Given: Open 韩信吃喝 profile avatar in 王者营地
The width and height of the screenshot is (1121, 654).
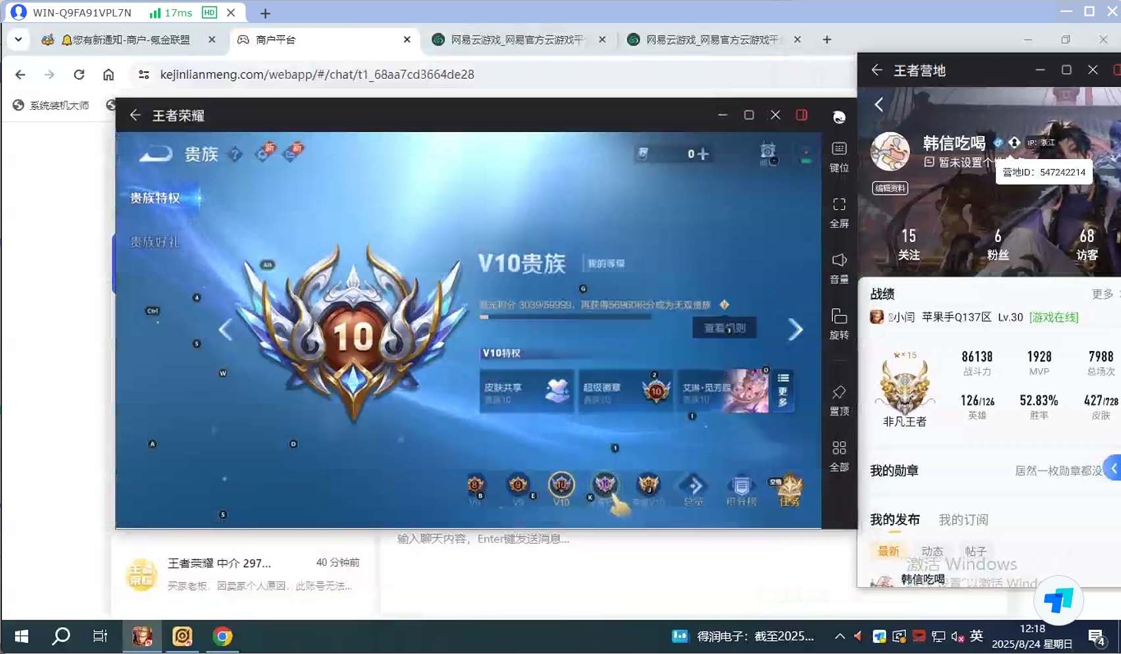Looking at the screenshot, I should pyautogui.click(x=890, y=151).
